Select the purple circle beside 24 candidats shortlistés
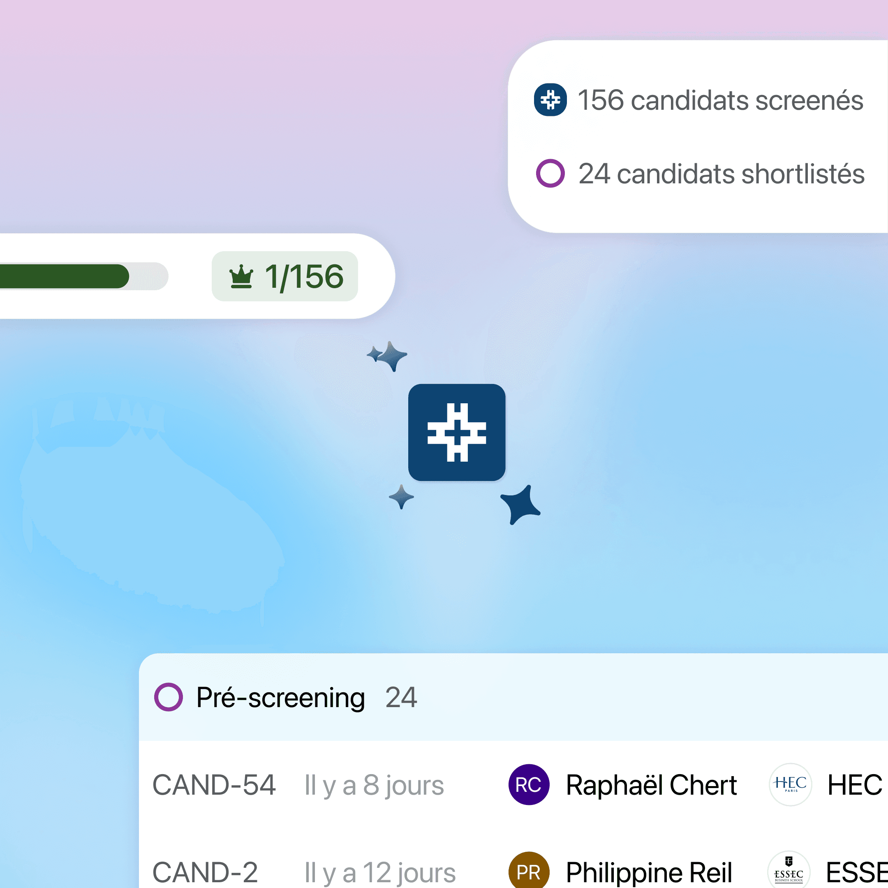This screenshot has width=888, height=888. point(550,173)
